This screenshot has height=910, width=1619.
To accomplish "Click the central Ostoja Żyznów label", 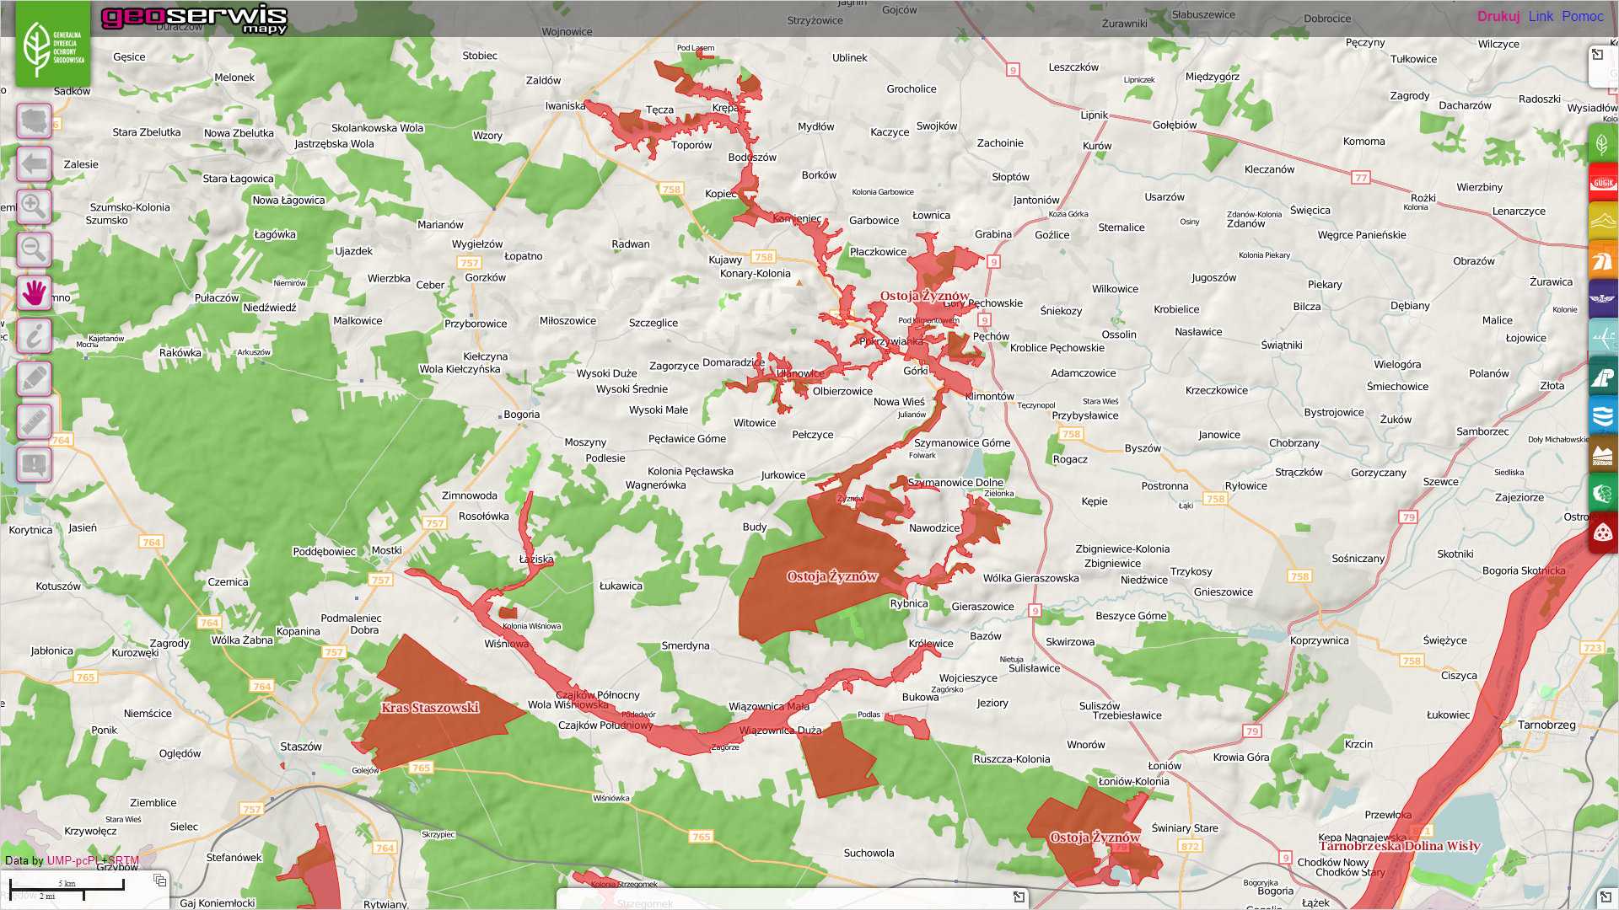I will (x=832, y=576).
